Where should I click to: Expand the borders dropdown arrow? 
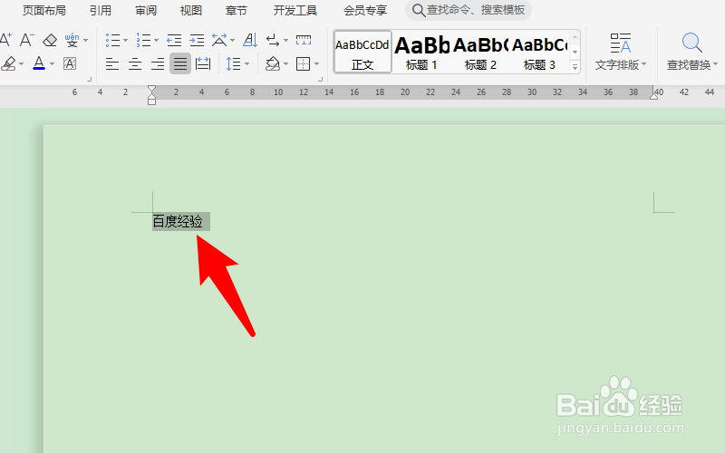pos(316,63)
